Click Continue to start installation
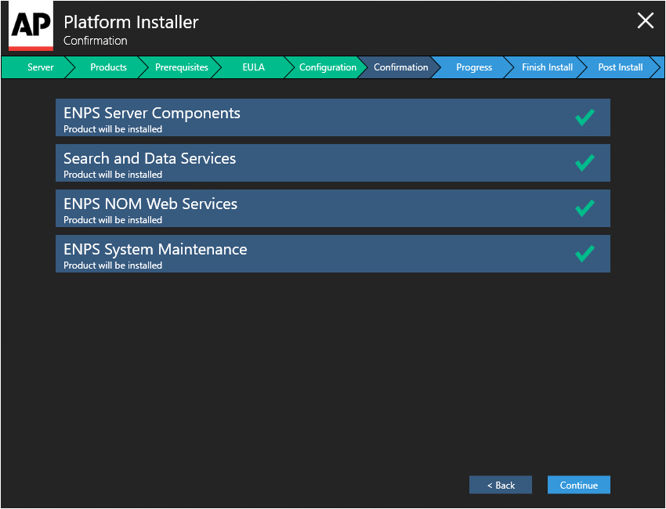 tap(578, 485)
